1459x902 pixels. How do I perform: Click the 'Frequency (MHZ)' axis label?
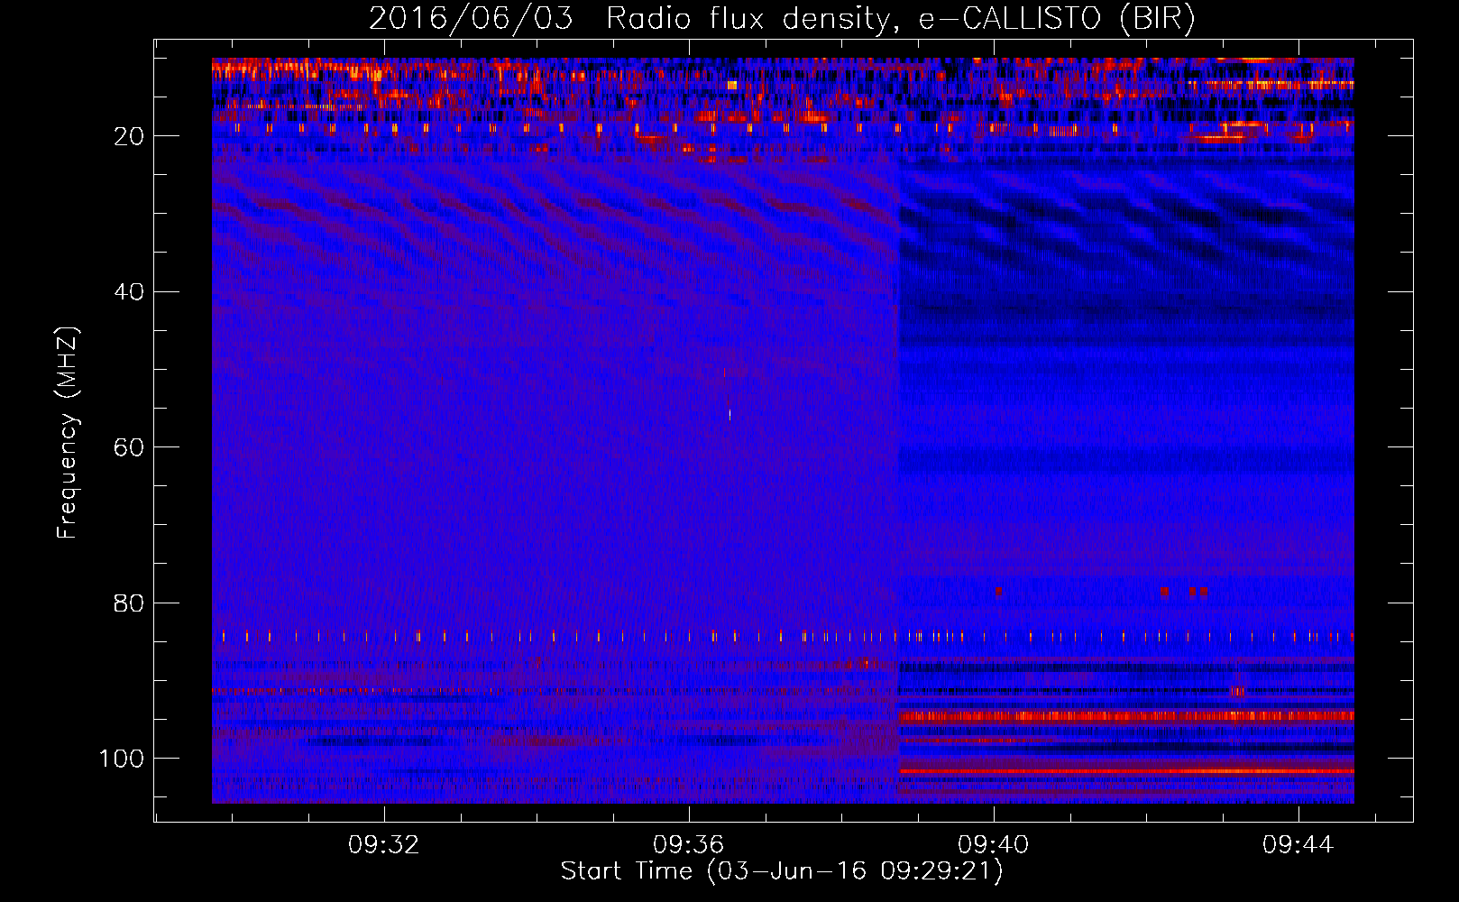(68, 433)
